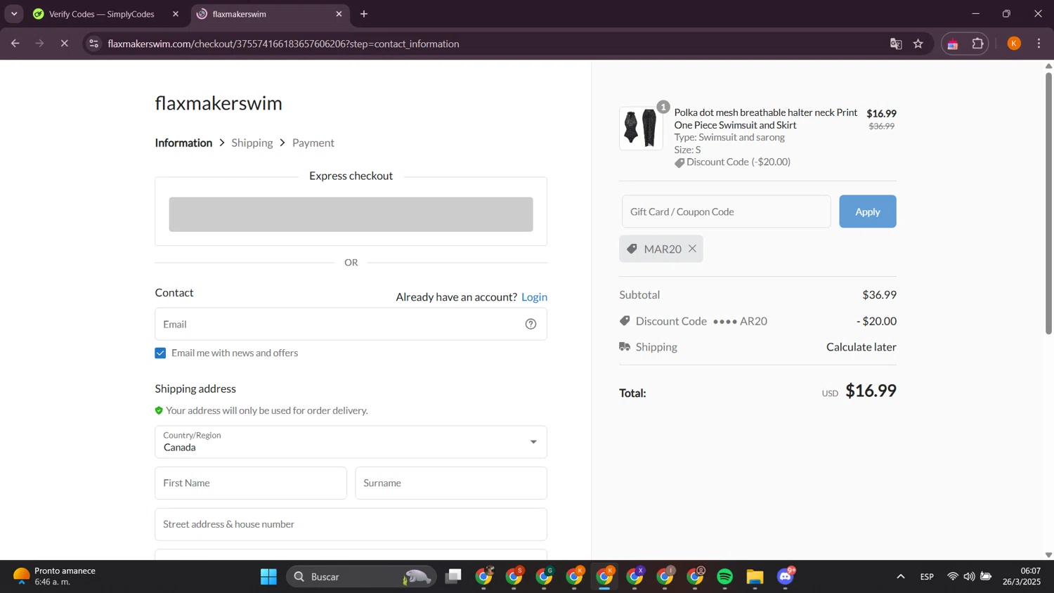This screenshot has height=593, width=1054.
Task: Stop loading the page
Action: [x=64, y=44]
